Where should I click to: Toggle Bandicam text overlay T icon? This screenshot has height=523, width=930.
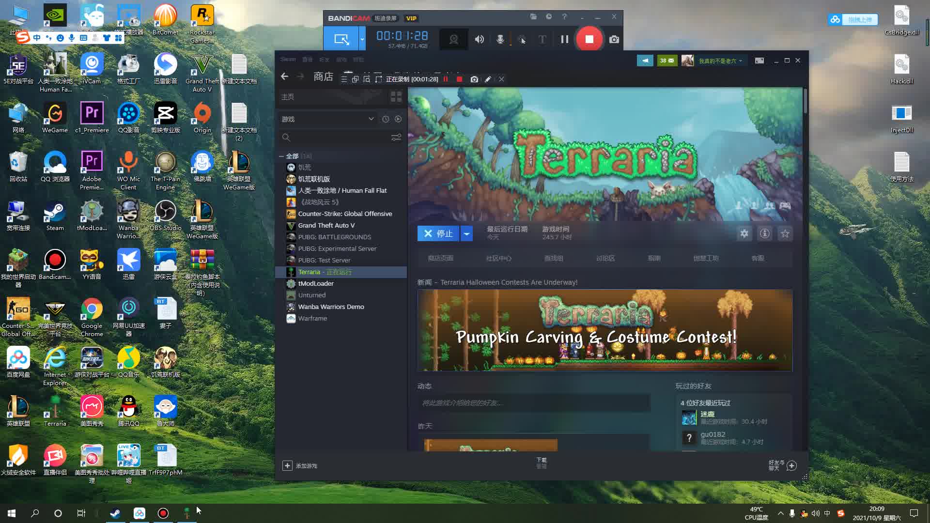542,39
